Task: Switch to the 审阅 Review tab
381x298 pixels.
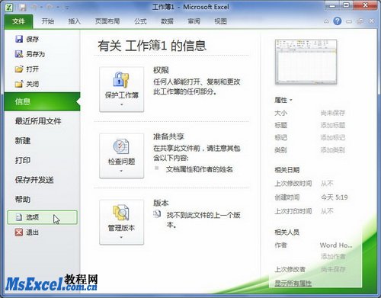Action: pos(194,21)
